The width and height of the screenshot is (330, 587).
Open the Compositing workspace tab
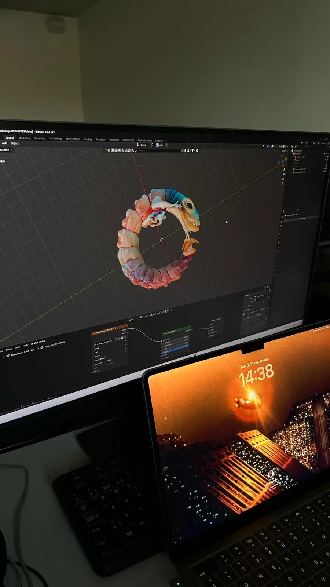pyautogui.click(x=128, y=140)
